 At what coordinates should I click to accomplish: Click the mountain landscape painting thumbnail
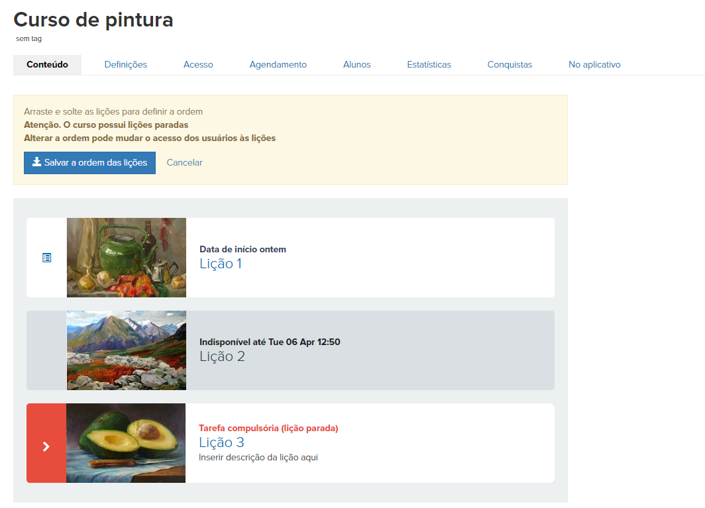coord(127,350)
